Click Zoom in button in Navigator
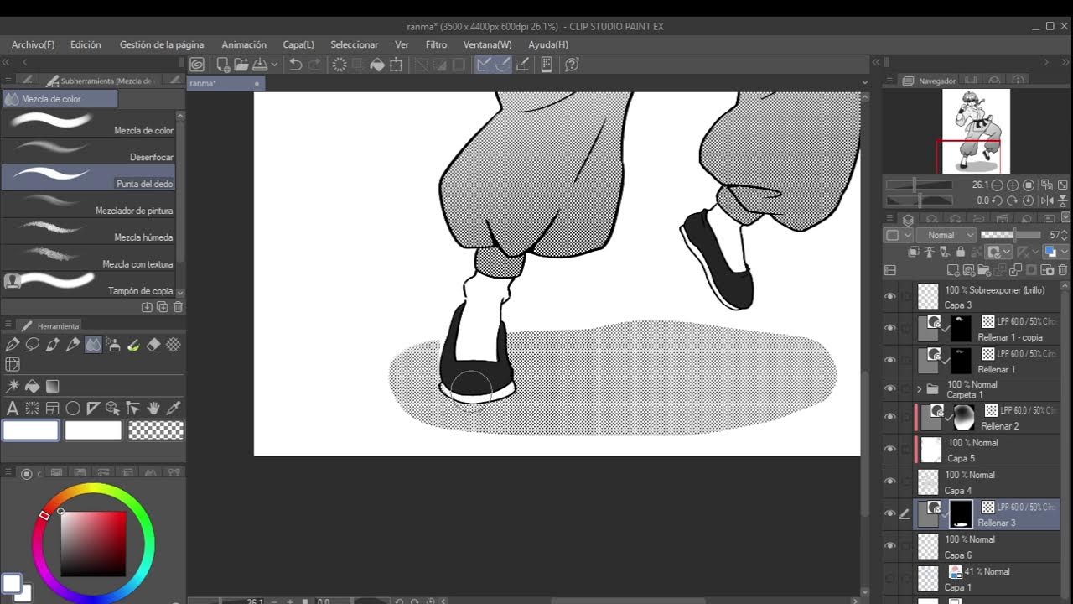 coord(1013,185)
